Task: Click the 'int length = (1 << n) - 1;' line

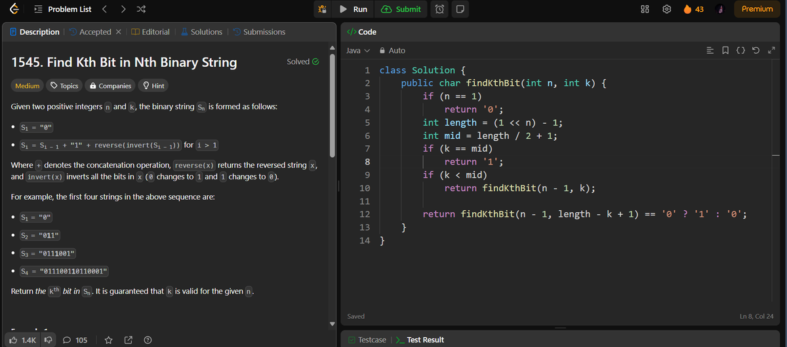Action: [493, 122]
